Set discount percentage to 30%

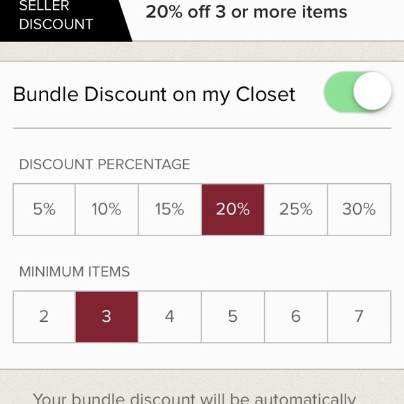(359, 209)
